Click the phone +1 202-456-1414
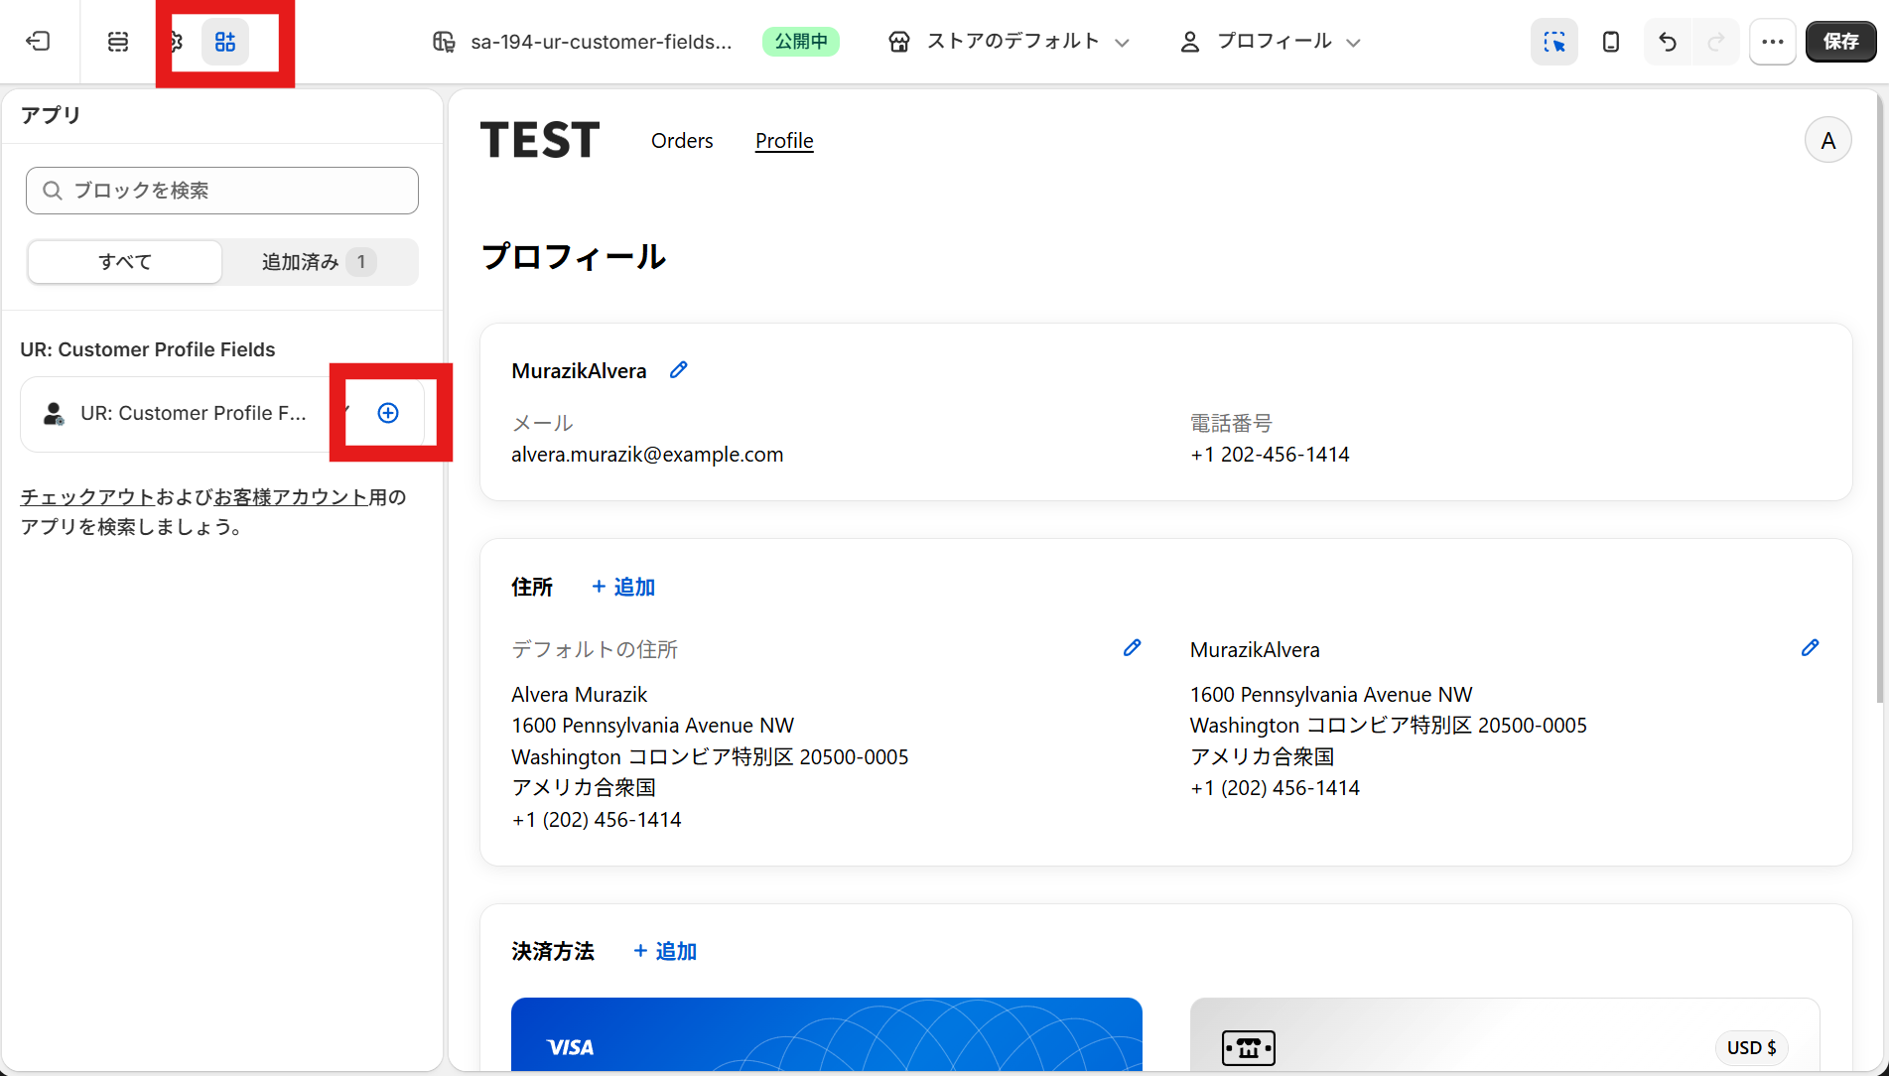1889x1076 pixels. point(1270,455)
